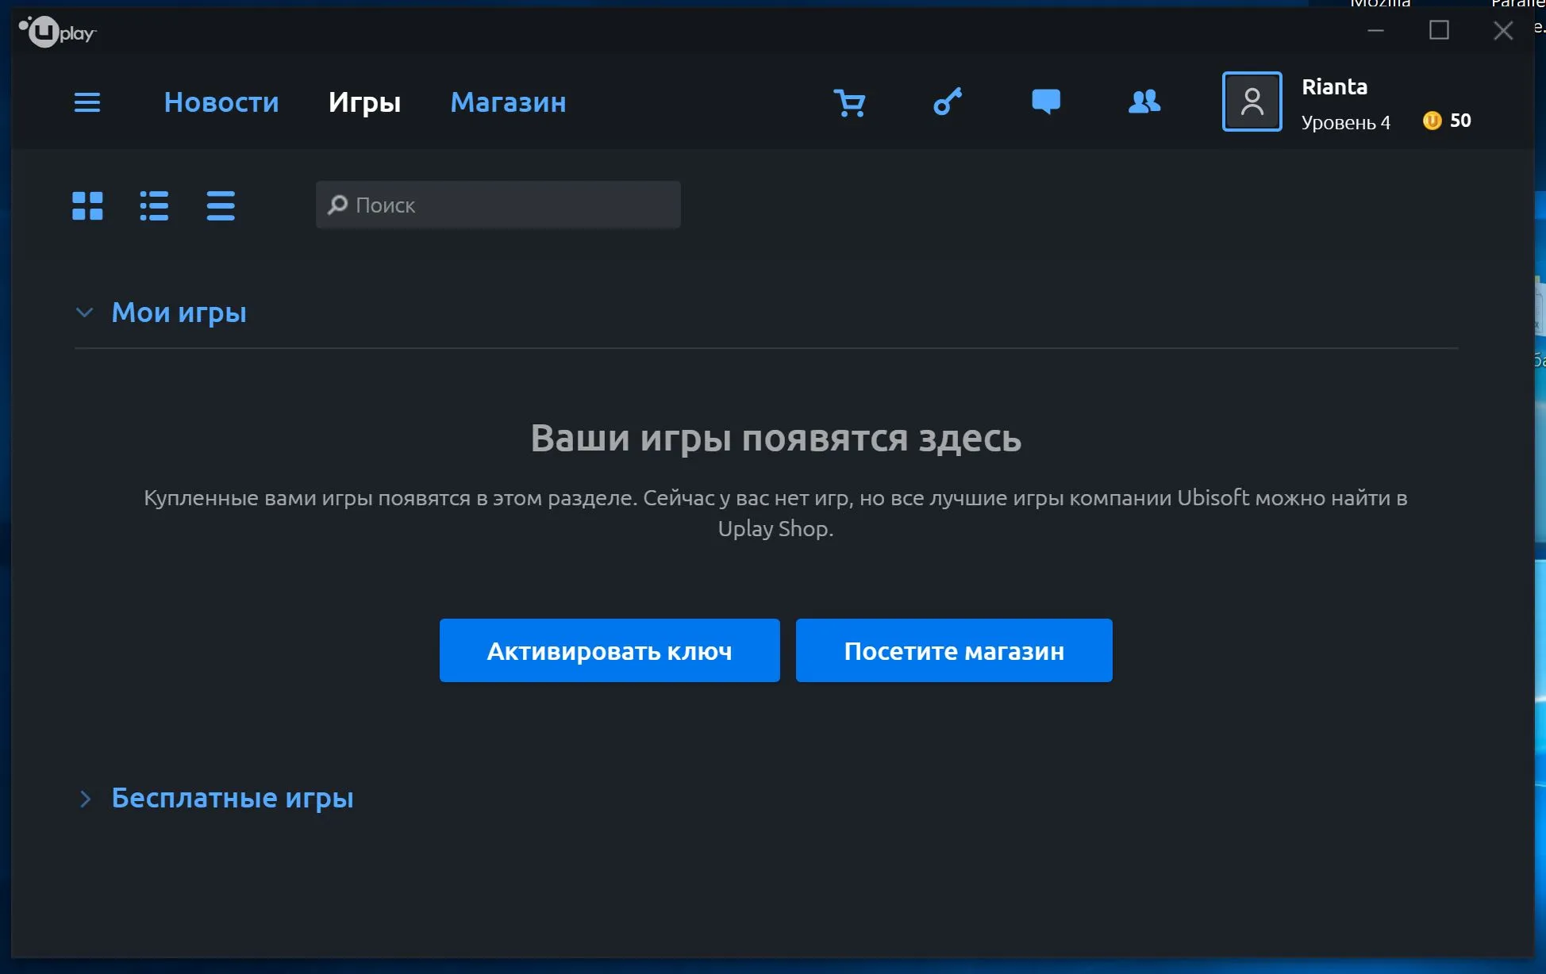1546x974 pixels.
Task: Close the Uplay window
Action: 1503,30
